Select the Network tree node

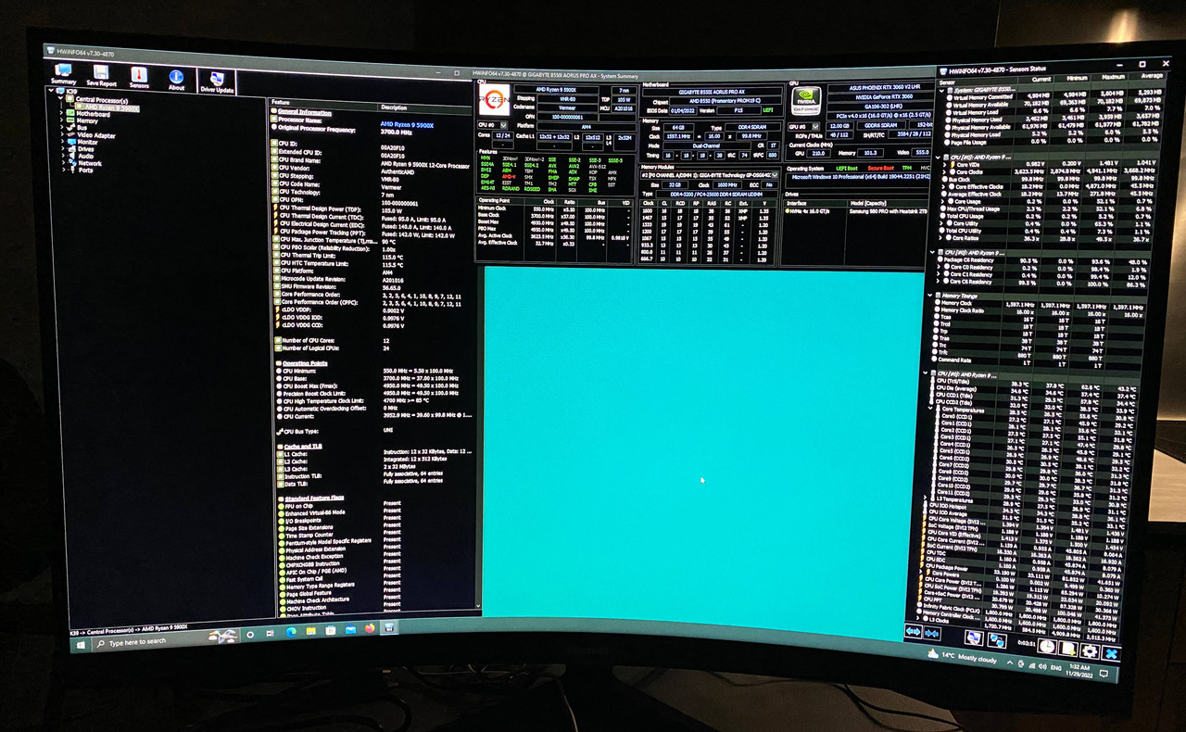coord(85,163)
